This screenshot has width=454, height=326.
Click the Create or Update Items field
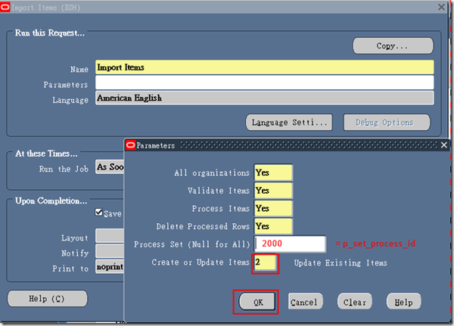265,262
